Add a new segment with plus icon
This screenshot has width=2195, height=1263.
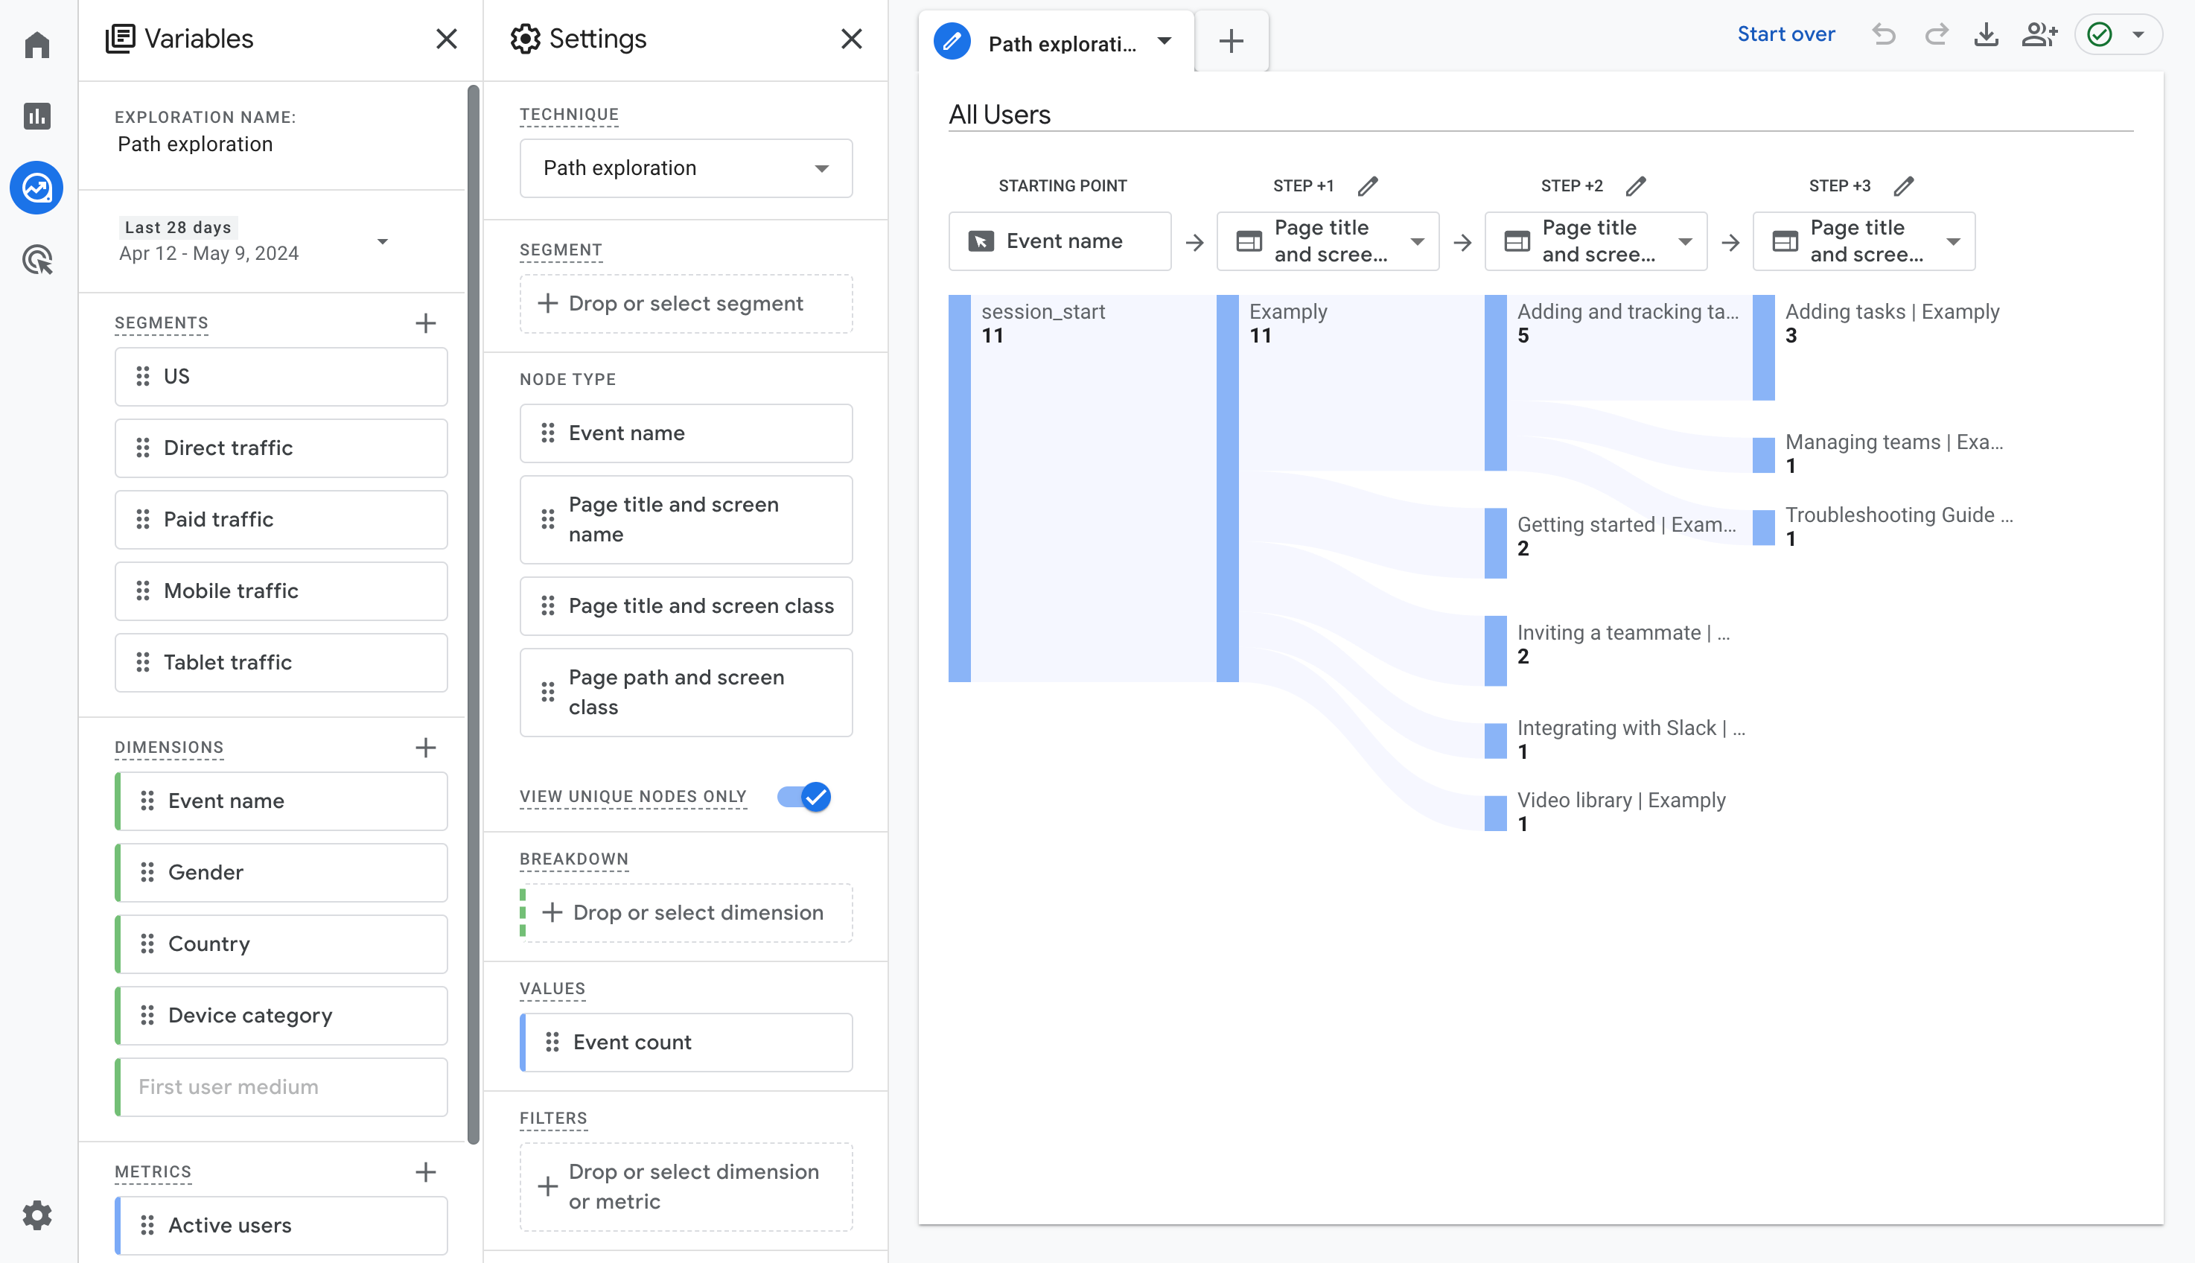(x=425, y=323)
